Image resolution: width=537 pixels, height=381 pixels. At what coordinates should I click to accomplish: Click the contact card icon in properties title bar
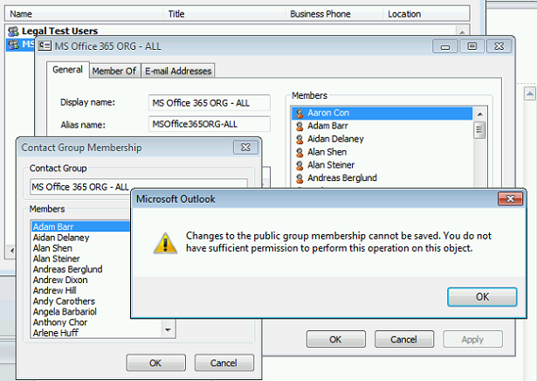tap(45, 45)
